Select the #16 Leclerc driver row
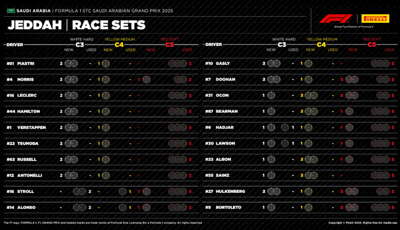Screen dimensions: 400x230 [x=101, y=95]
